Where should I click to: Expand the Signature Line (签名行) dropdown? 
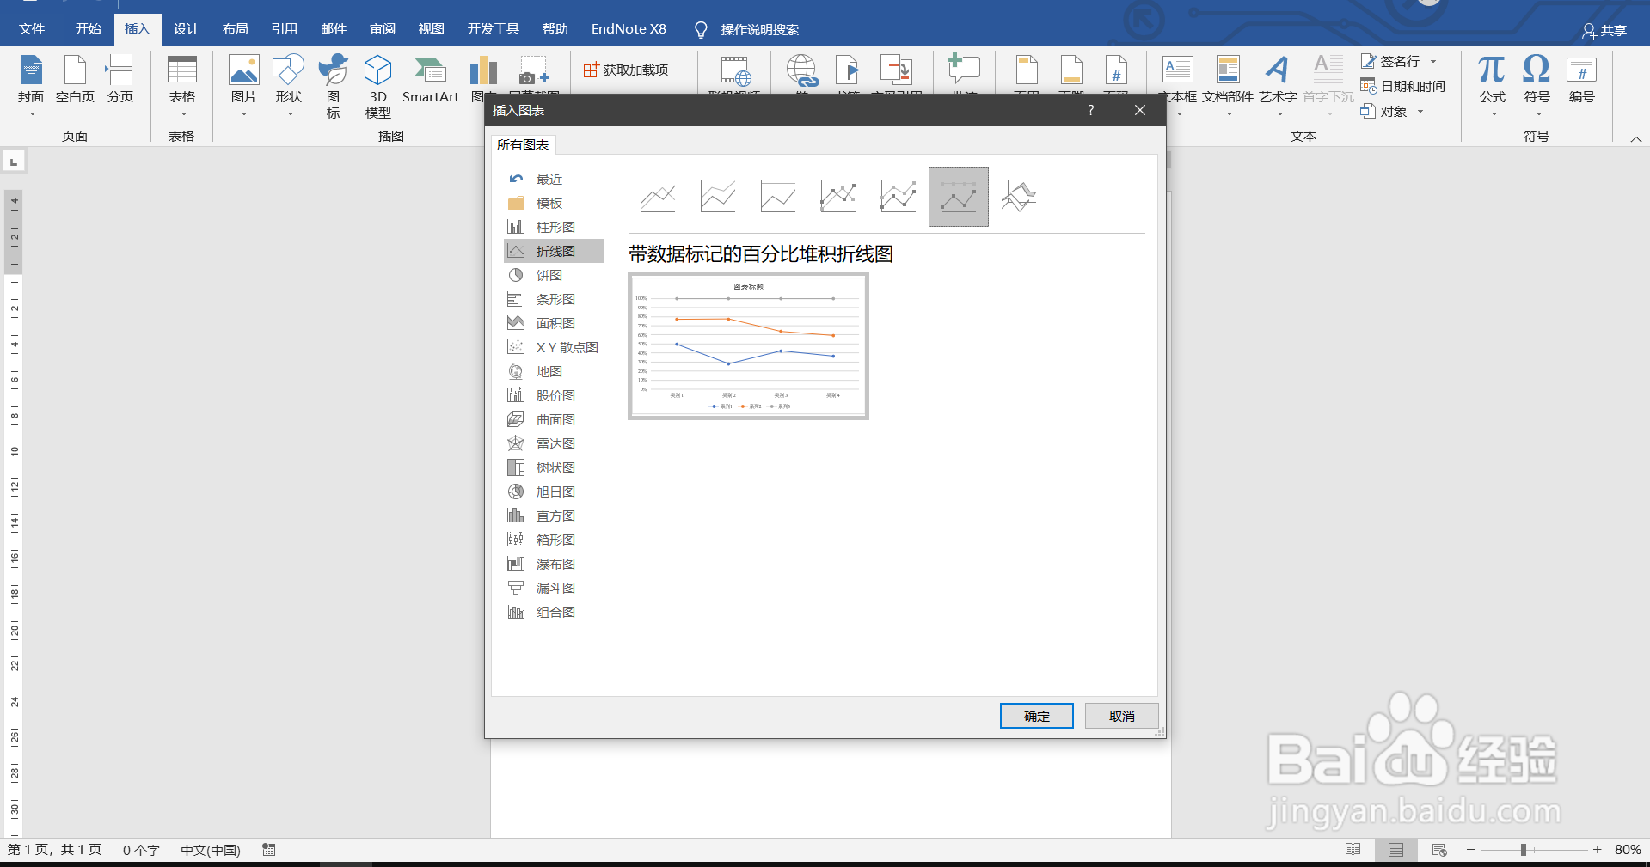click(1433, 61)
